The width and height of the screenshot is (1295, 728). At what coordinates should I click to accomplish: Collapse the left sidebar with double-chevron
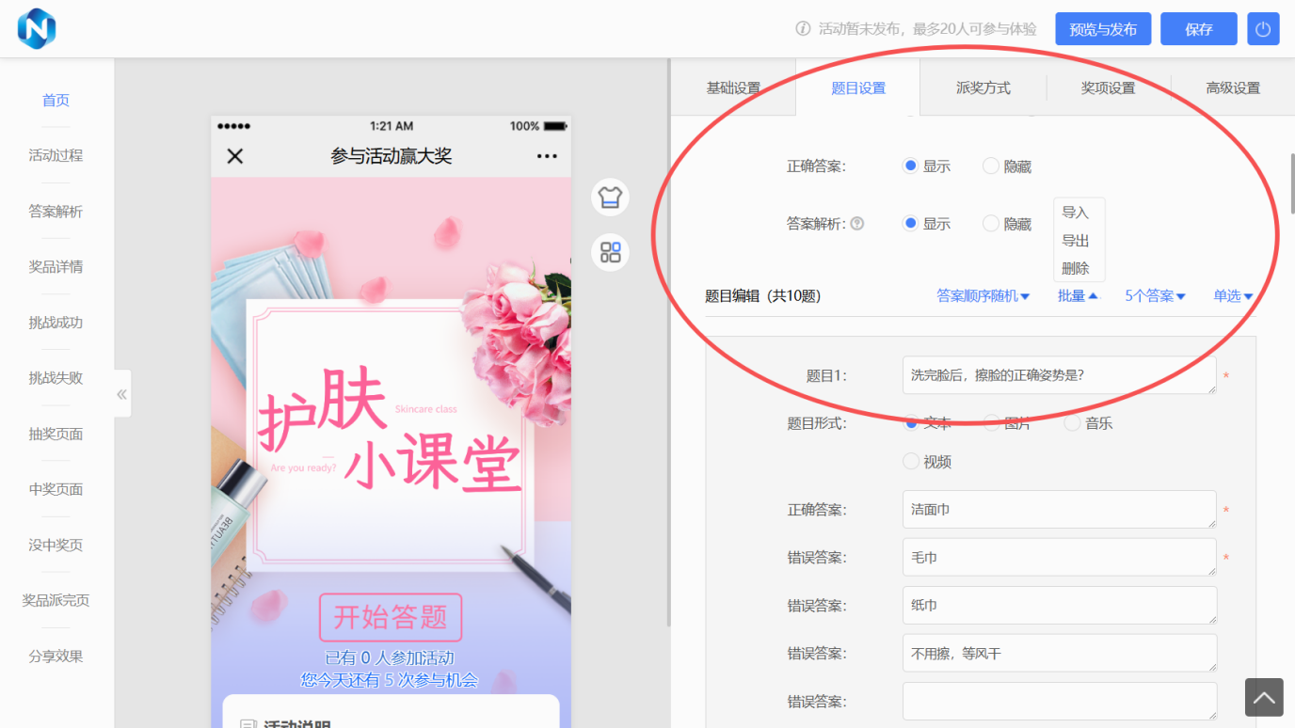(122, 394)
